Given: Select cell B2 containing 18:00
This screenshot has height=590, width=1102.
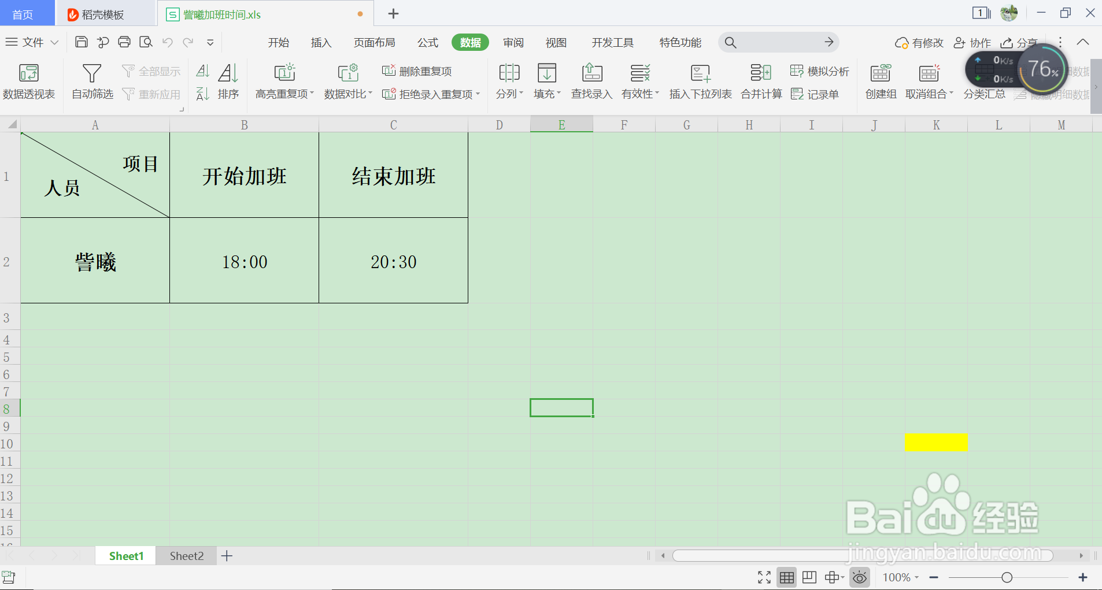Looking at the screenshot, I should pos(244,261).
